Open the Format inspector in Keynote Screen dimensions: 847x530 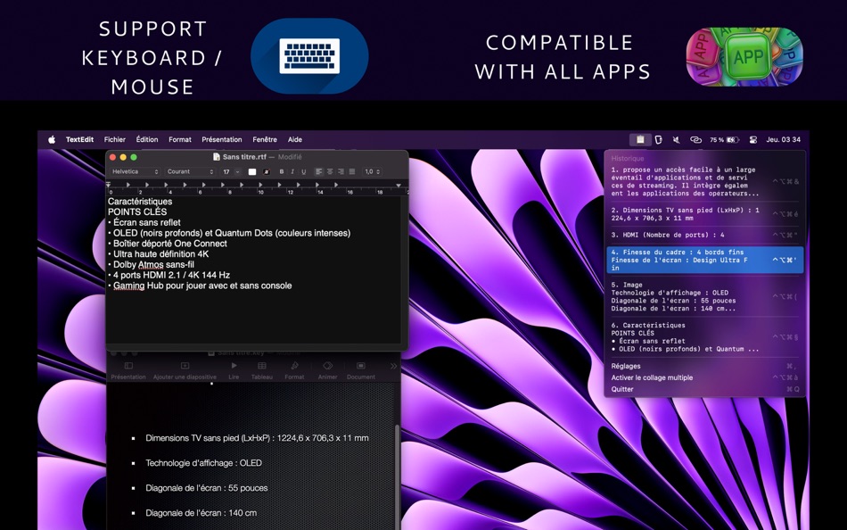(294, 370)
